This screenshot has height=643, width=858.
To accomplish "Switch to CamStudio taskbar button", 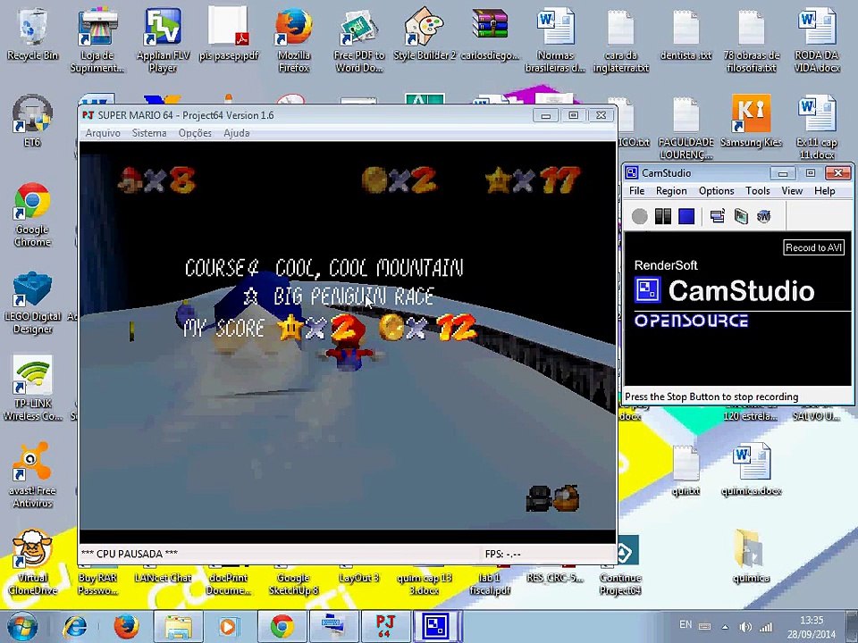I will tap(437, 627).
